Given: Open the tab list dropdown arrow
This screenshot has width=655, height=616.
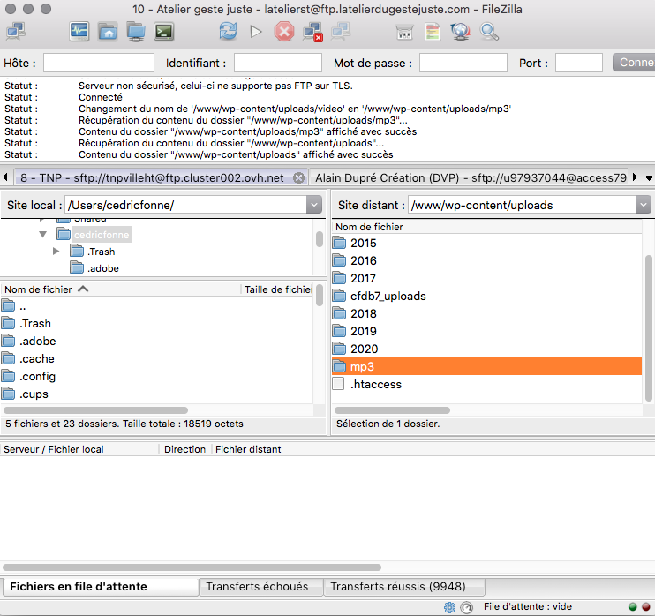Looking at the screenshot, I should (x=649, y=178).
